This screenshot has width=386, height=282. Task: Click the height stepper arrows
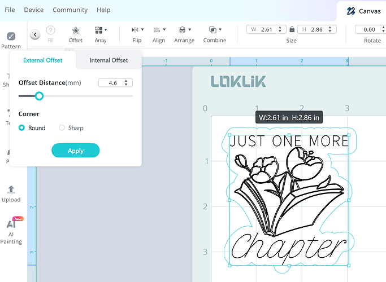[x=330, y=29]
